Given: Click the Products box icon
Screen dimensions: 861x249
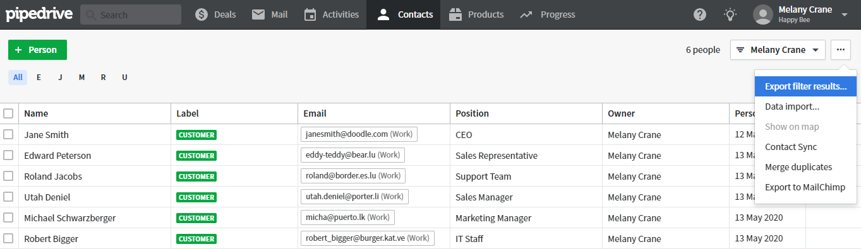Looking at the screenshot, I should tap(455, 14).
